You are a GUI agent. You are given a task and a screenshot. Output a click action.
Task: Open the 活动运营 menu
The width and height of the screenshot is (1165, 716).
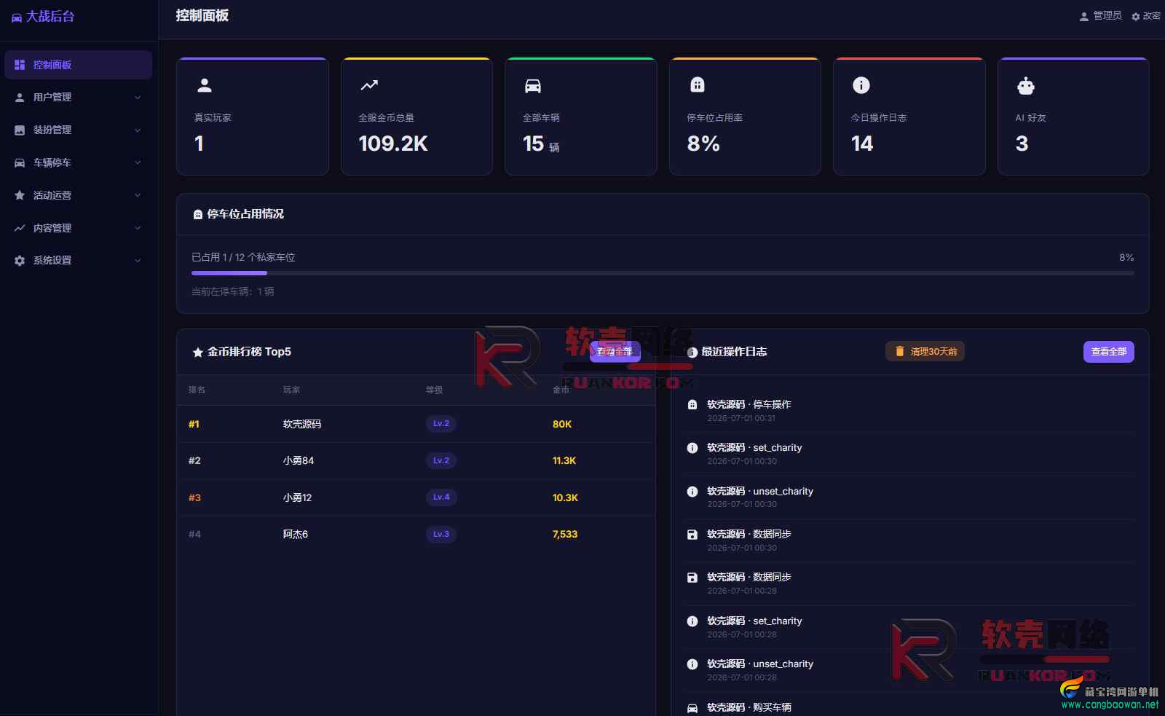78,195
